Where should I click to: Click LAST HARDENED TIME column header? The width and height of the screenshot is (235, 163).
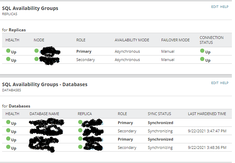pos(207,114)
